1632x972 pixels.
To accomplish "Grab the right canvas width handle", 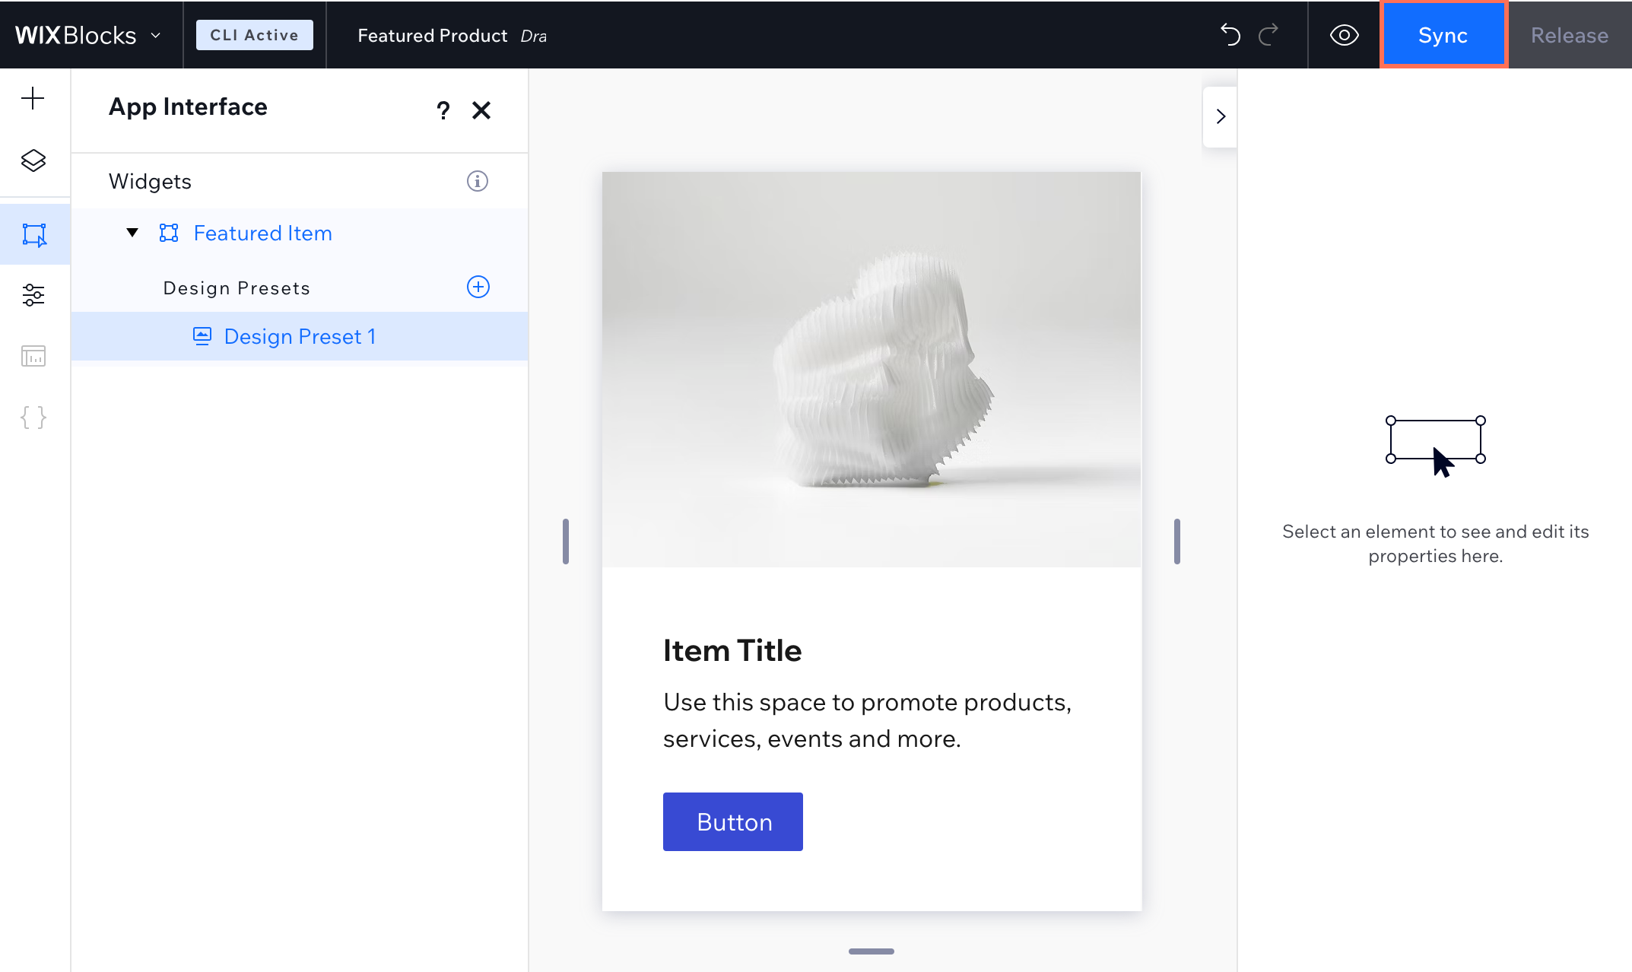I will [1176, 542].
